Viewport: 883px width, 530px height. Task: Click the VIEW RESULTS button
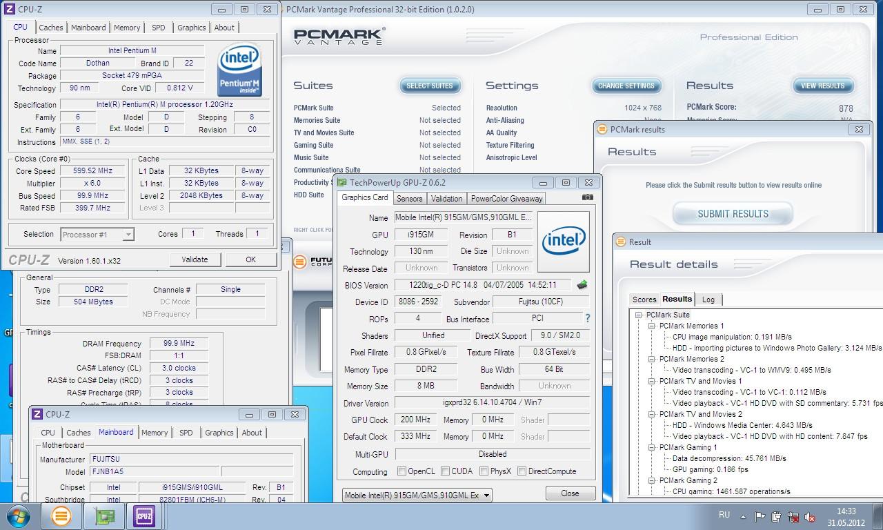(x=823, y=86)
